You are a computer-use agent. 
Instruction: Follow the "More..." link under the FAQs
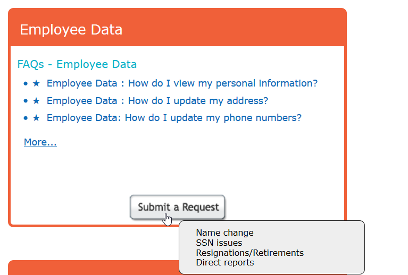pos(40,142)
